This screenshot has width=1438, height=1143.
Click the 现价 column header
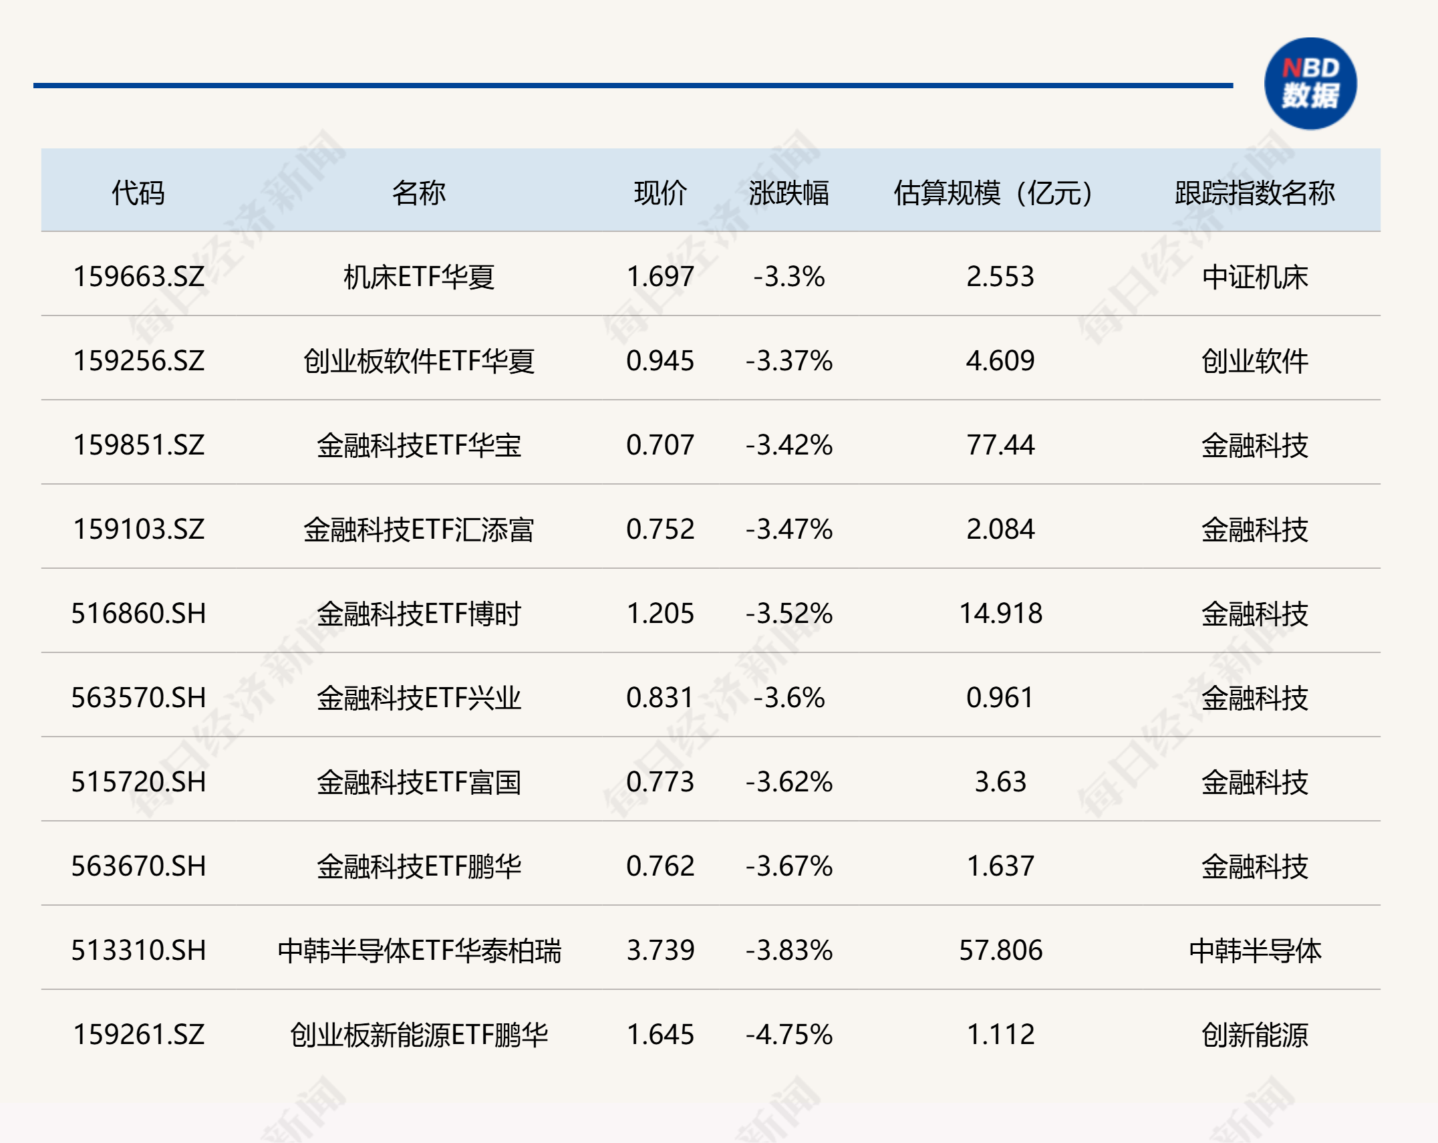[x=660, y=193]
